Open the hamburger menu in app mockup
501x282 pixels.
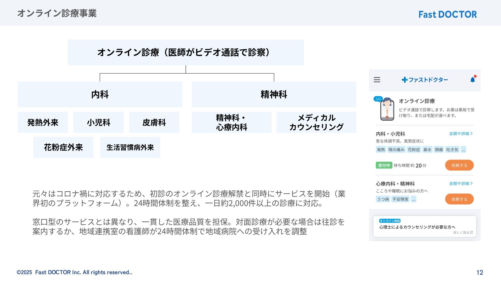(x=377, y=80)
